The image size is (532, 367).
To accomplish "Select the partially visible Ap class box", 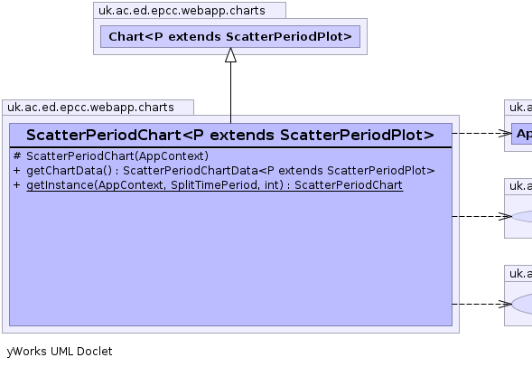I will (522, 134).
